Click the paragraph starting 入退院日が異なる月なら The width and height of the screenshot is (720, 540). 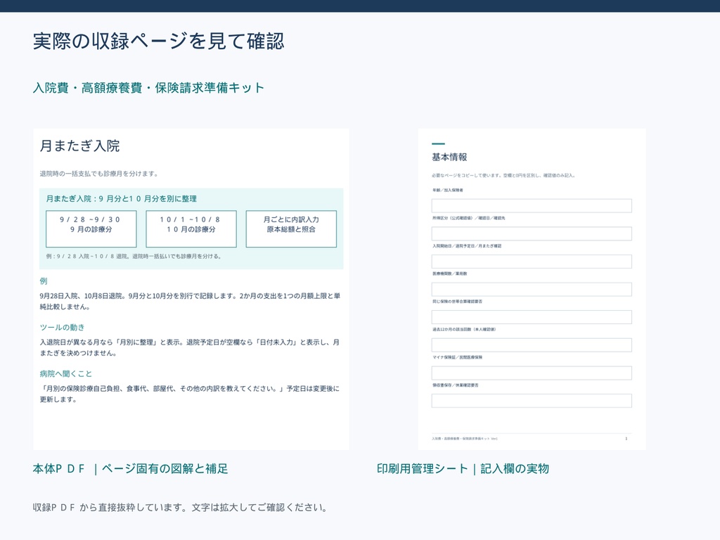tap(190, 347)
